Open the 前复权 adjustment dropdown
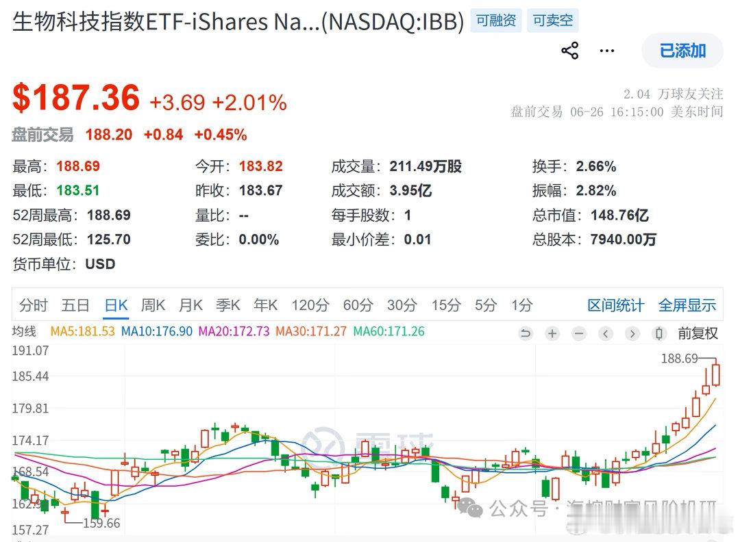 [698, 334]
